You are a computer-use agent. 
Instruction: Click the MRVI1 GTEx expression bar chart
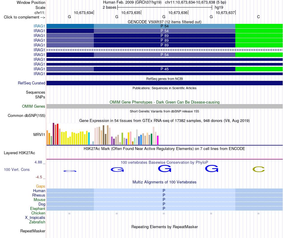coord(102,134)
